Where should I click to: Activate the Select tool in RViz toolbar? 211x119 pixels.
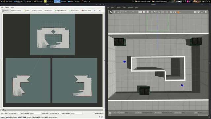[x=26, y=11]
